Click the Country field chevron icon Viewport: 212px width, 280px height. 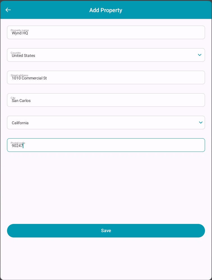200,55
